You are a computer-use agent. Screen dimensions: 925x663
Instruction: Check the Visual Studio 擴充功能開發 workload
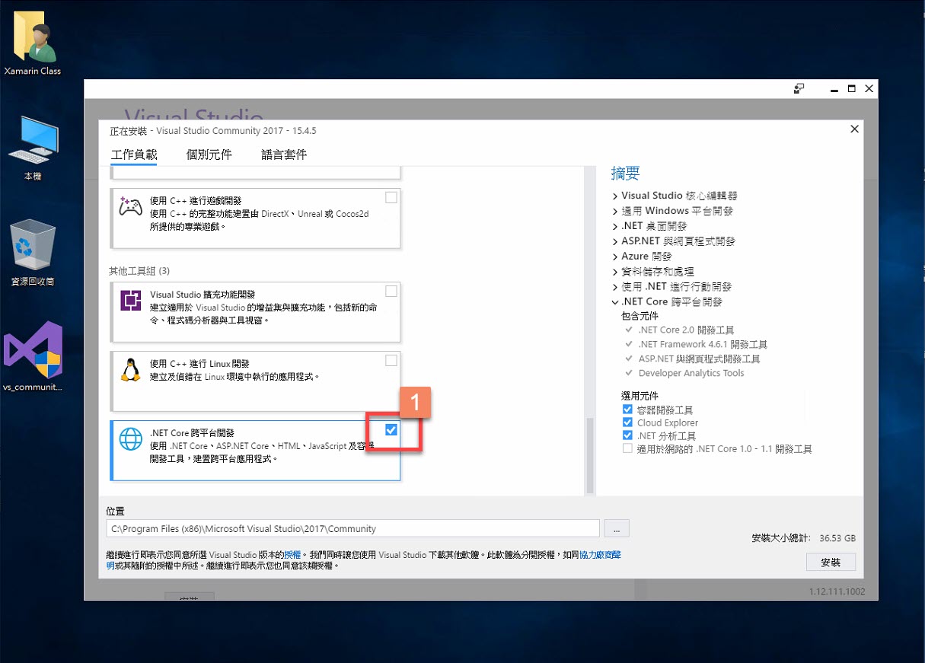click(391, 291)
